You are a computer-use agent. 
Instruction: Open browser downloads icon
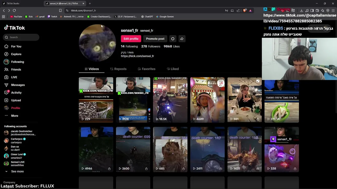301,10
